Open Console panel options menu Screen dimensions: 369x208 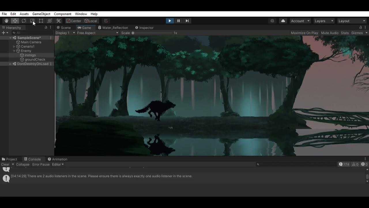(x=365, y=159)
